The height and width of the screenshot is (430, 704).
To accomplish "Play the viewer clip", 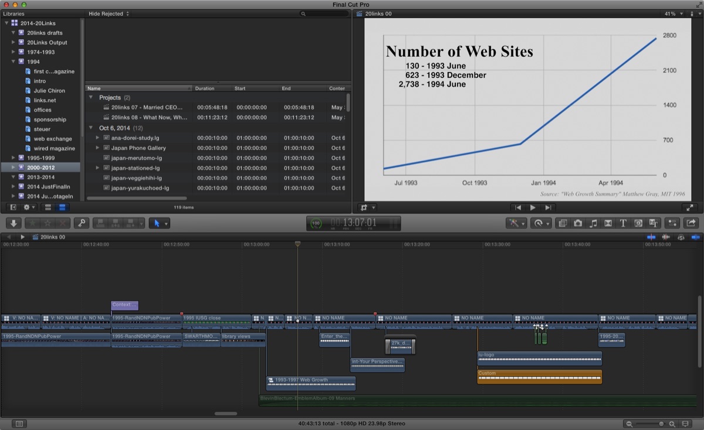I will click(x=533, y=207).
